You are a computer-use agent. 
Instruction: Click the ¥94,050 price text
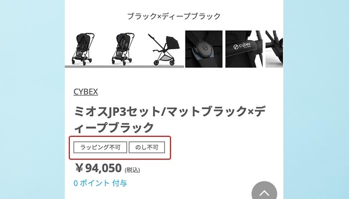(x=98, y=168)
